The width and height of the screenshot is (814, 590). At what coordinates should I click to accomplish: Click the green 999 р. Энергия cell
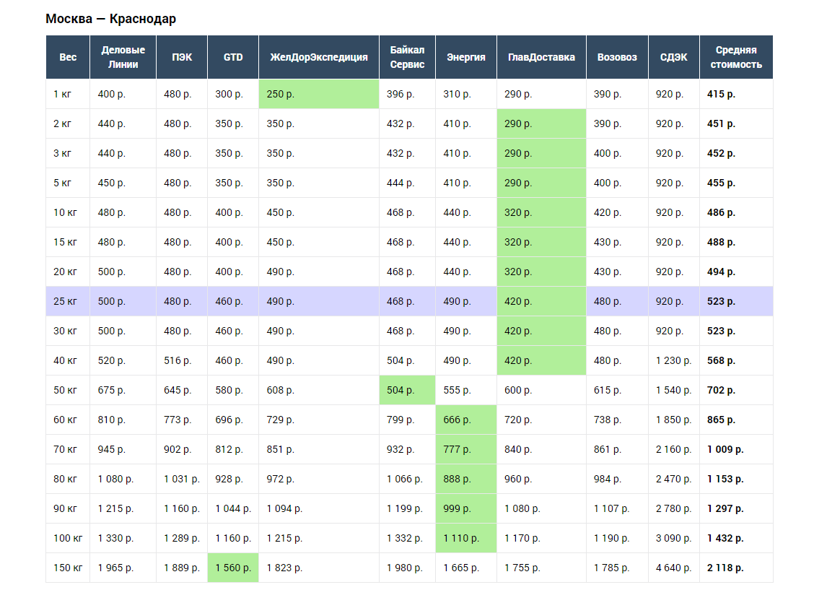(466, 508)
